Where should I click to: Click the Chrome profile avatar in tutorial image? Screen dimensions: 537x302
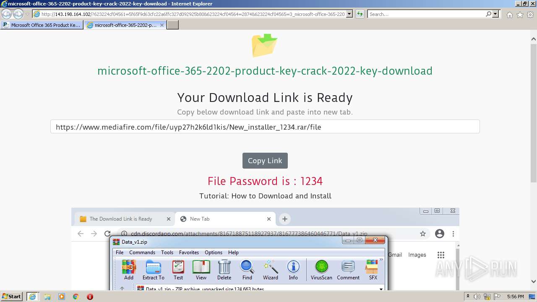(x=440, y=234)
